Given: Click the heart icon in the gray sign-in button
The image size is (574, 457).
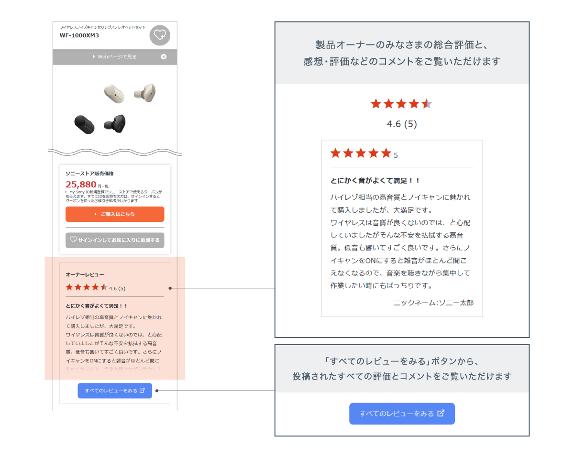Looking at the screenshot, I should pyautogui.click(x=73, y=240).
